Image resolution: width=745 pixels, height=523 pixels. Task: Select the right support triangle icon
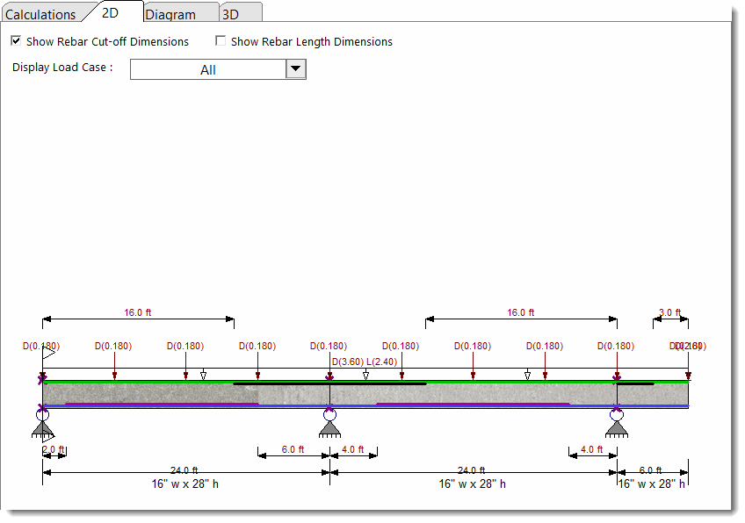[x=617, y=426]
